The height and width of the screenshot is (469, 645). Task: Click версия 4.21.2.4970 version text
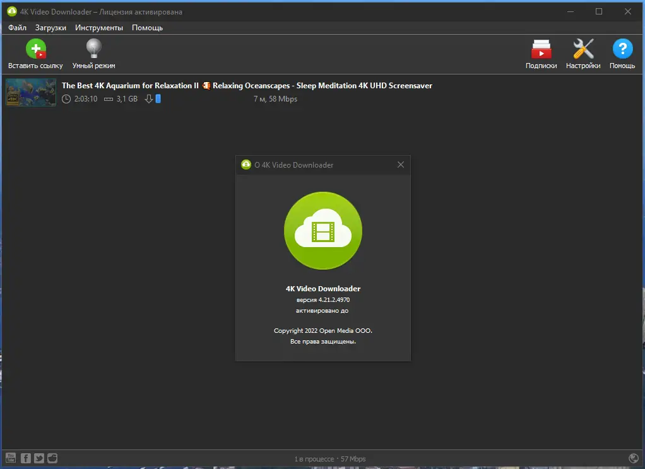323,299
